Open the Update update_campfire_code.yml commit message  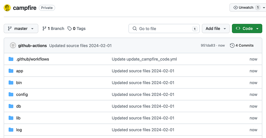point(144,59)
